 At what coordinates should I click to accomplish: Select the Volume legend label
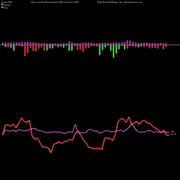click(7, 5)
